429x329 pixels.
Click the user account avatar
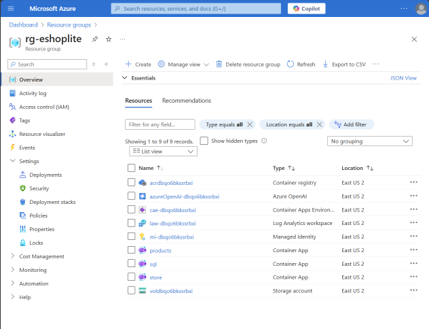click(x=421, y=8)
